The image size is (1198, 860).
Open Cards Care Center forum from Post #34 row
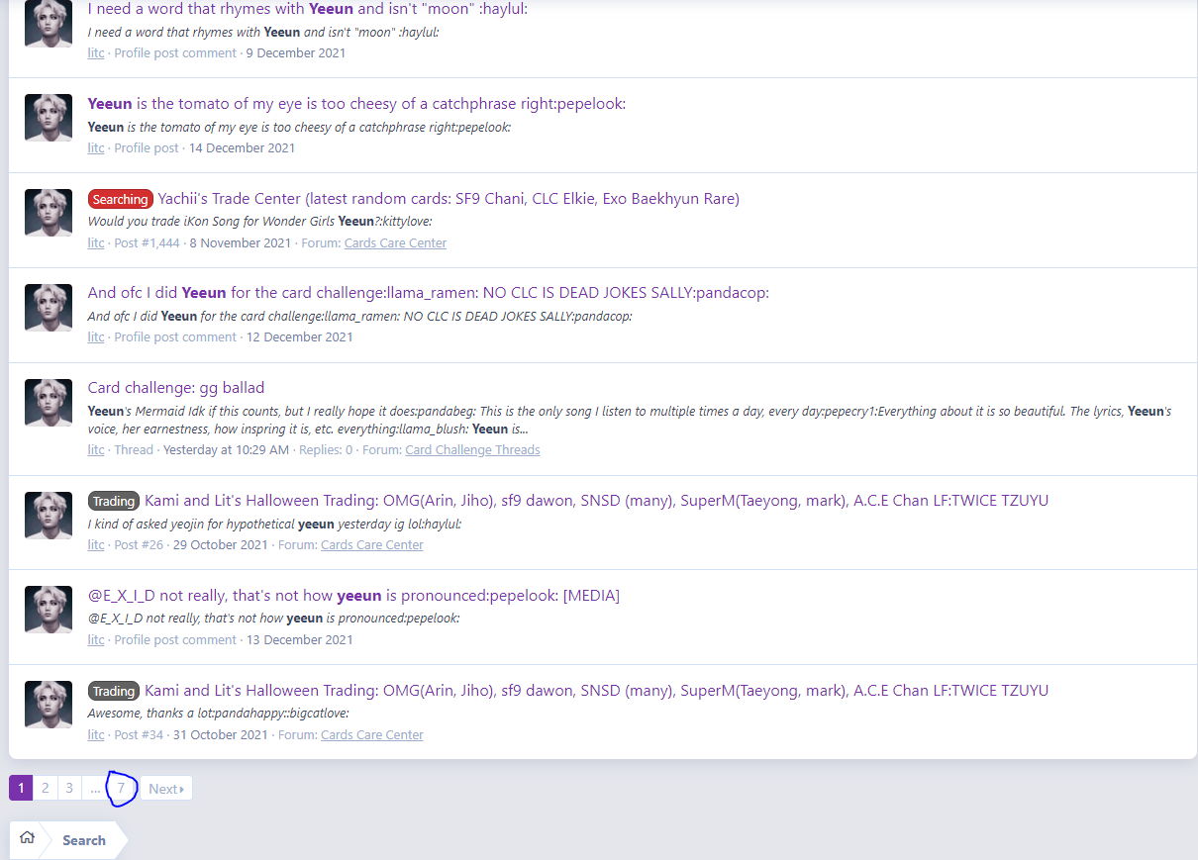pyautogui.click(x=372, y=735)
